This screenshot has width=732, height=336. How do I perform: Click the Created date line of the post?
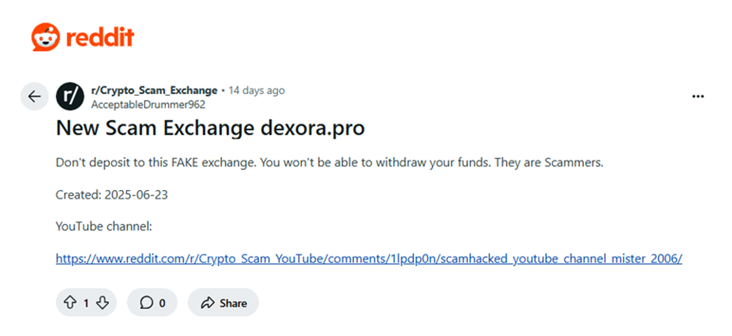pos(111,195)
